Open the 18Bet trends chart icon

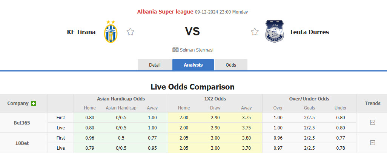(x=373, y=143)
